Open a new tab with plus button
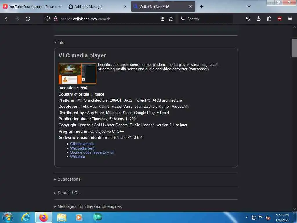Viewport: 297px width, 223px height. click(201, 7)
